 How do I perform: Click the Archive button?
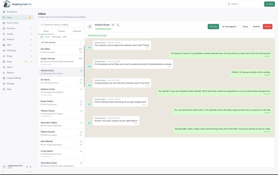click(256, 27)
